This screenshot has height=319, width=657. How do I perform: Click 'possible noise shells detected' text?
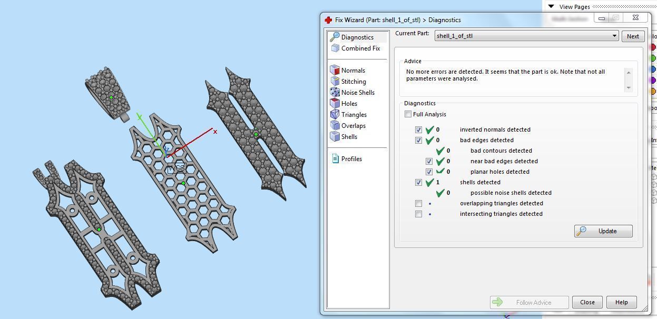pyautogui.click(x=511, y=193)
